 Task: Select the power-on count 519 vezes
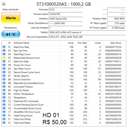click(117, 23)
